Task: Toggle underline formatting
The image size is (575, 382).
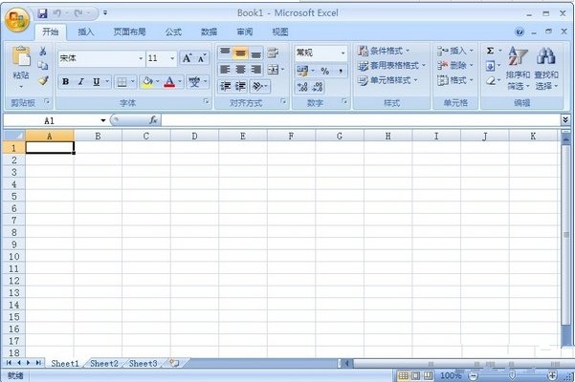Action: point(96,81)
